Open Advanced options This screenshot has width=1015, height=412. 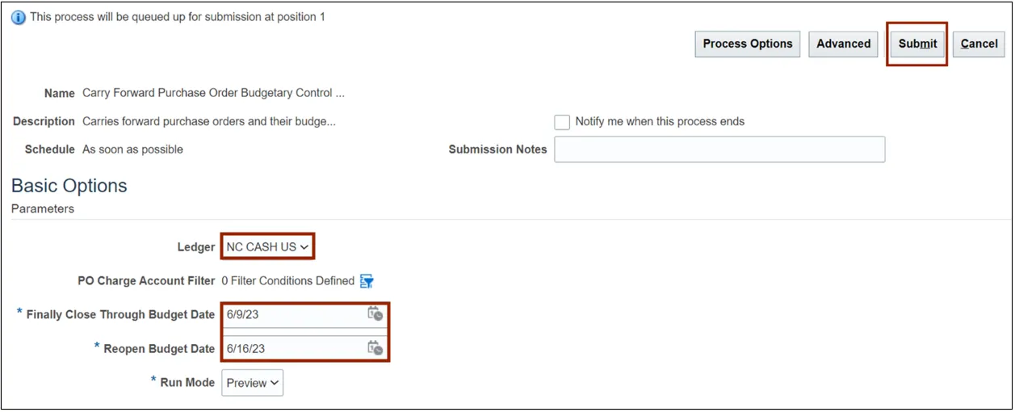click(843, 44)
